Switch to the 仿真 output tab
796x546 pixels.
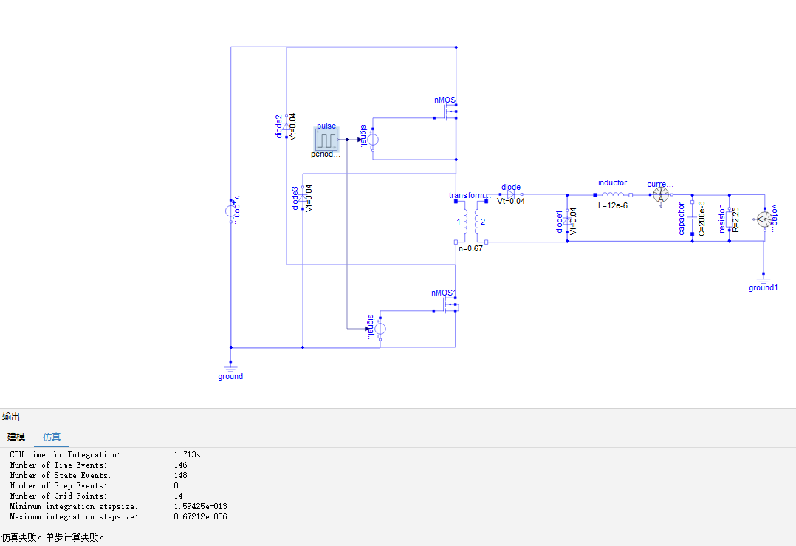tap(52, 437)
